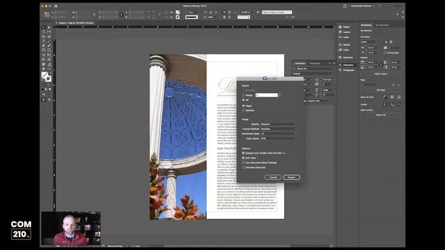
Task: Select the Zoom magnifier tool
Action: pyautogui.click(x=49, y=69)
